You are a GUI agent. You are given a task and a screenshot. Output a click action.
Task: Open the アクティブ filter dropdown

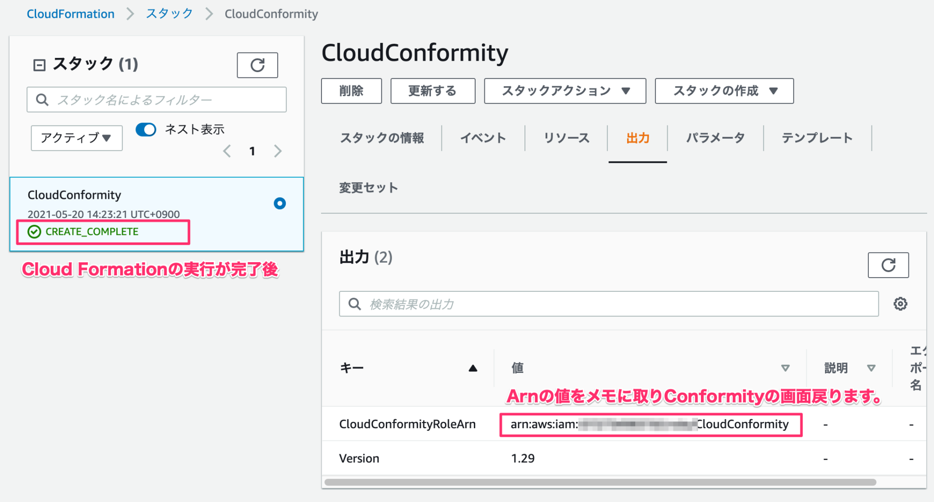76,138
